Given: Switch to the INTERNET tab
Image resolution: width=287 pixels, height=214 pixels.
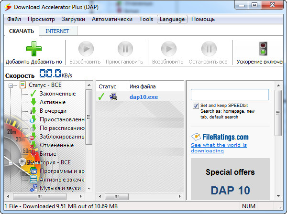Looking at the screenshot, I should pos(57,31).
